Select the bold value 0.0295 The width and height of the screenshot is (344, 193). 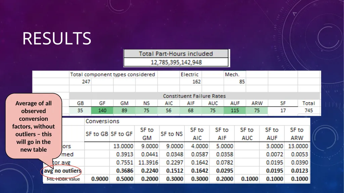click(224, 171)
